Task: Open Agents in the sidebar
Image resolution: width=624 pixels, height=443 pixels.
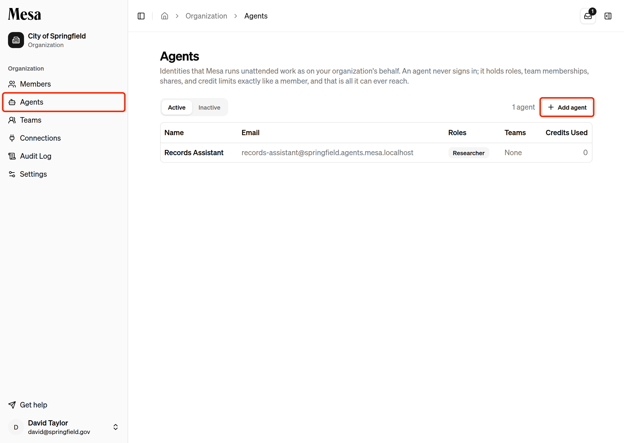Action: tap(64, 102)
